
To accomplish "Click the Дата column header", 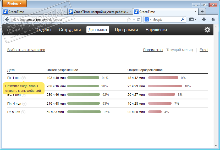I will tap(11, 70).
